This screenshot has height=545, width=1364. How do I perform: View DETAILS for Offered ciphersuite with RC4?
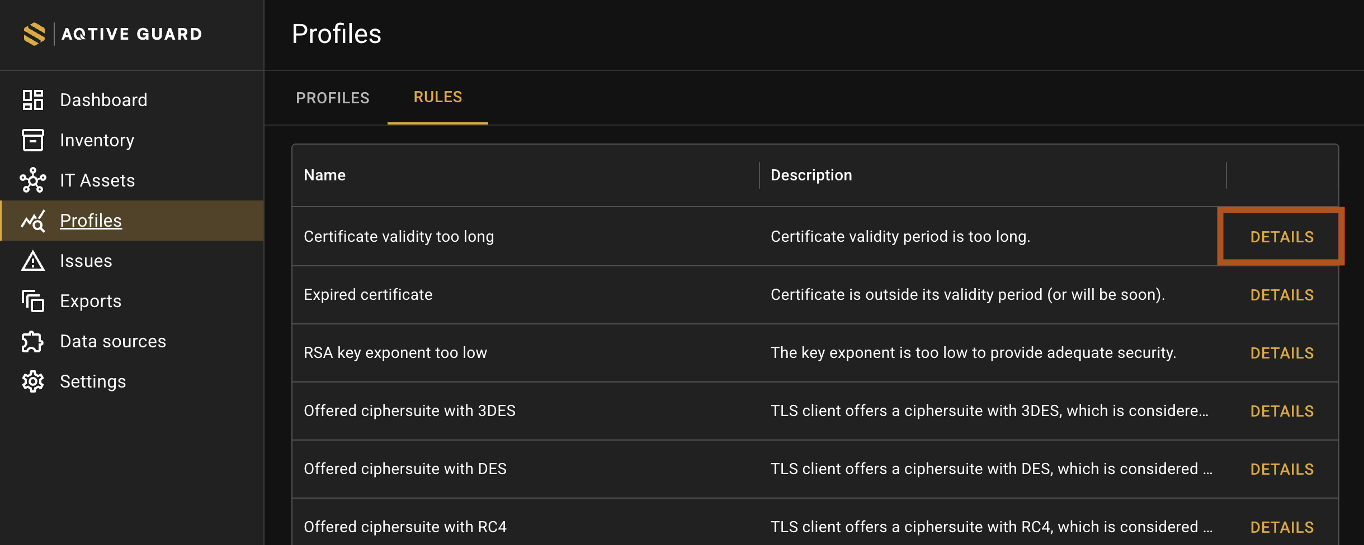(x=1282, y=527)
